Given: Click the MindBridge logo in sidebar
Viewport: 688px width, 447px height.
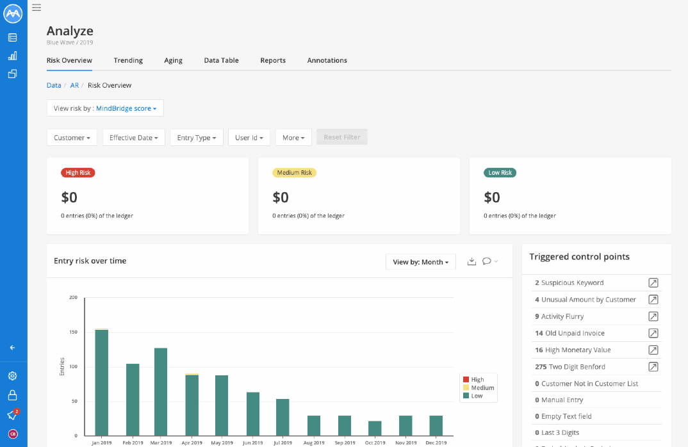Looking at the screenshot, I should tap(13, 13).
